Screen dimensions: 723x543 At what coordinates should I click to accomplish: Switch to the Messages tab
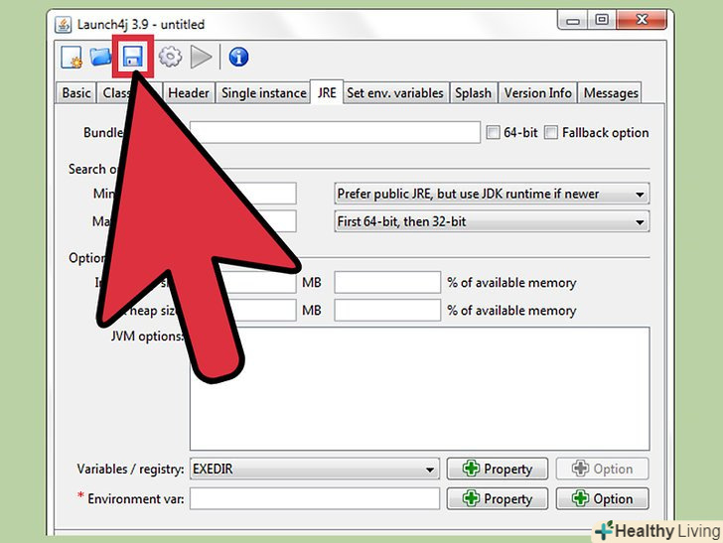pyautogui.click(x=611, y=93)
